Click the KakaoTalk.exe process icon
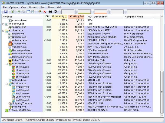This screenshot has width=165, height=123. (x=10, y=61)
